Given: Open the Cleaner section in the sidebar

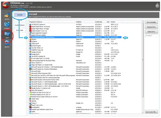Looking at the screenshot, I should coord(7,16).
